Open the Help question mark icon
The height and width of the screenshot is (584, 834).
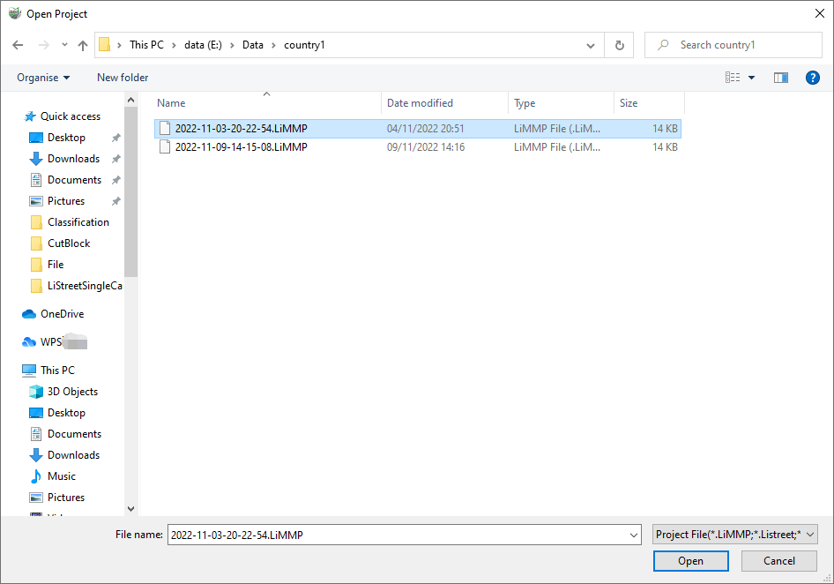click(x=813, y=78)
